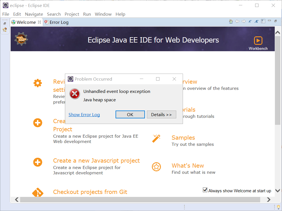Click the Eclipse Java EE IDE heading

[153, 40]
